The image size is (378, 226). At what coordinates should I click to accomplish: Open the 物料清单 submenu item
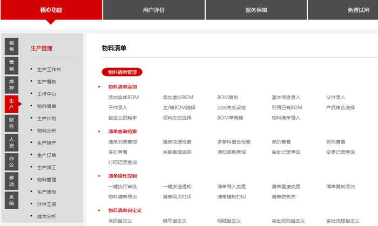pyautogui.click(x=46, y=106)
